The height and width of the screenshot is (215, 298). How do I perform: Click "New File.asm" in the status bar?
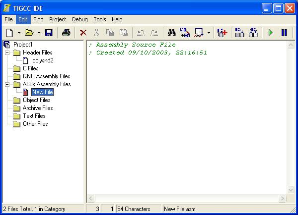180,209
